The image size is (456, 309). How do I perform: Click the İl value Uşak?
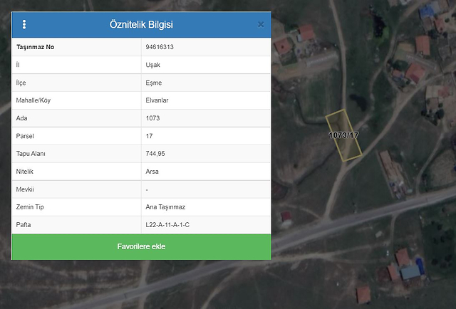coord(152,65)
